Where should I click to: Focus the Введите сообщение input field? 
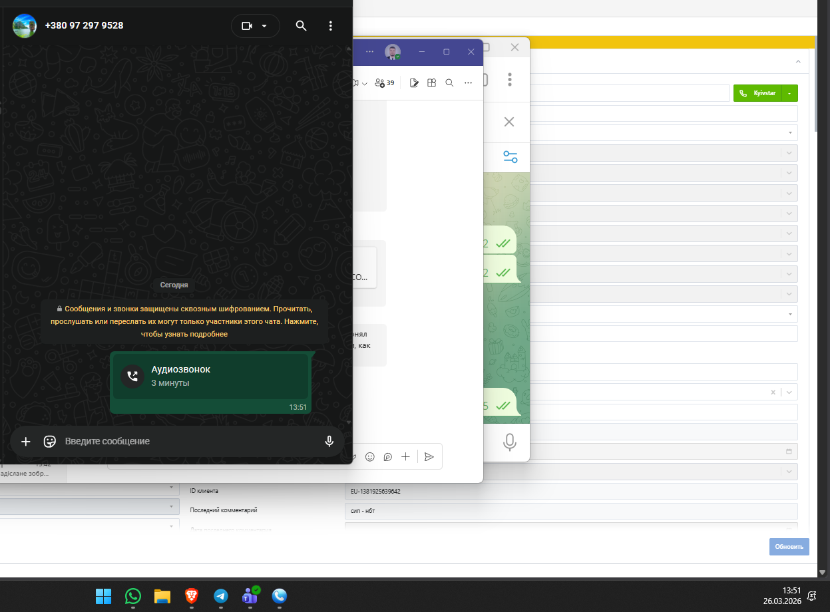tap(190, 441)
